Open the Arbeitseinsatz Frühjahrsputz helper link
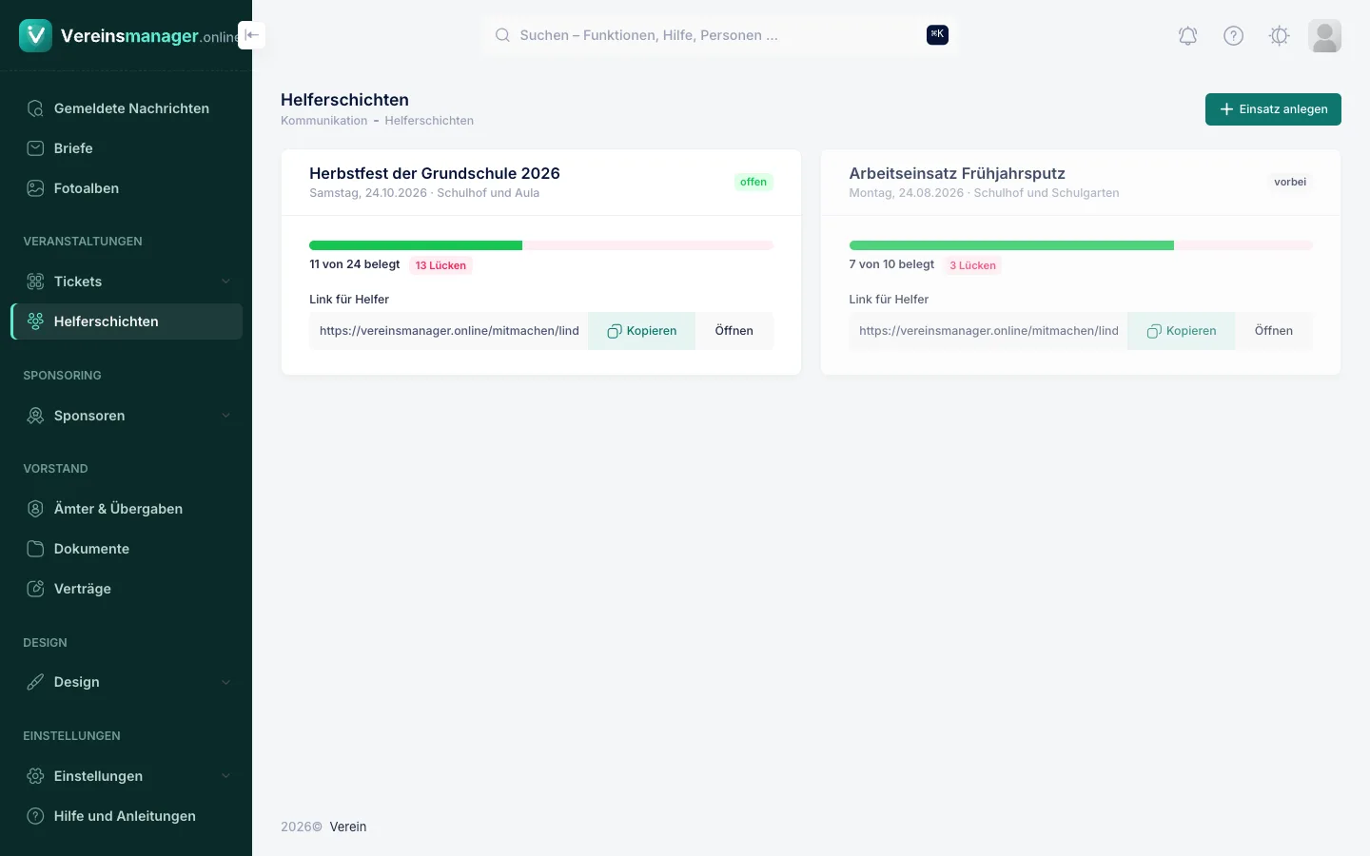 1273,331
